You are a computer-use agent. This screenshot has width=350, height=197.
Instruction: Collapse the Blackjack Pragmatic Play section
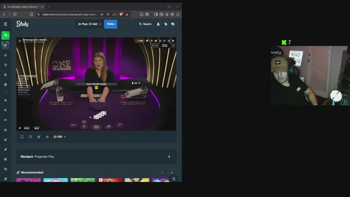click(169, 157)
